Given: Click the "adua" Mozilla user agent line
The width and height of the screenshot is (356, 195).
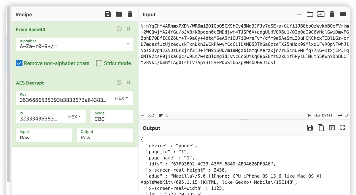Looking at the screenshot, I should click(x=231, y=179).
